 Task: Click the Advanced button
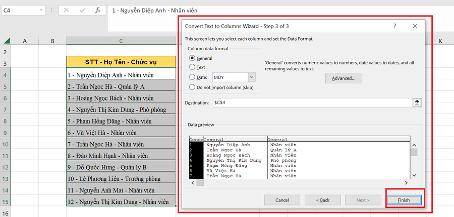[343, 78]
